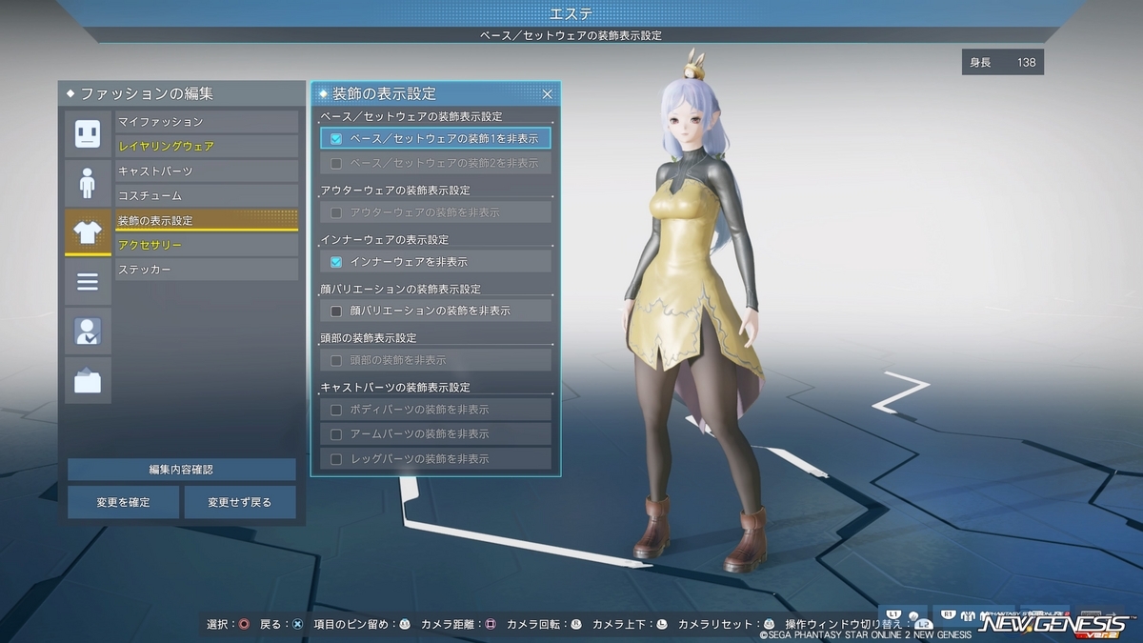1143x643 pixels.
Task: Open the face editing category icon
Action: (88, 132)
